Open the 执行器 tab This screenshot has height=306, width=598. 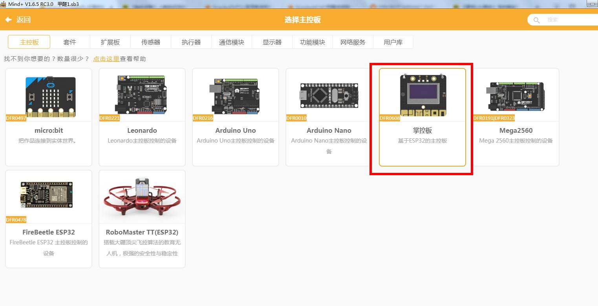(191, 42)
